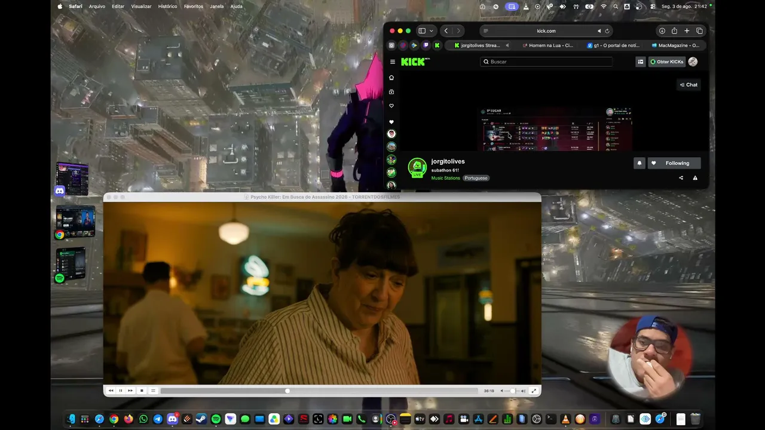Switch to Homem na Lua tab
765x430 pixels.
click(547, 45)
